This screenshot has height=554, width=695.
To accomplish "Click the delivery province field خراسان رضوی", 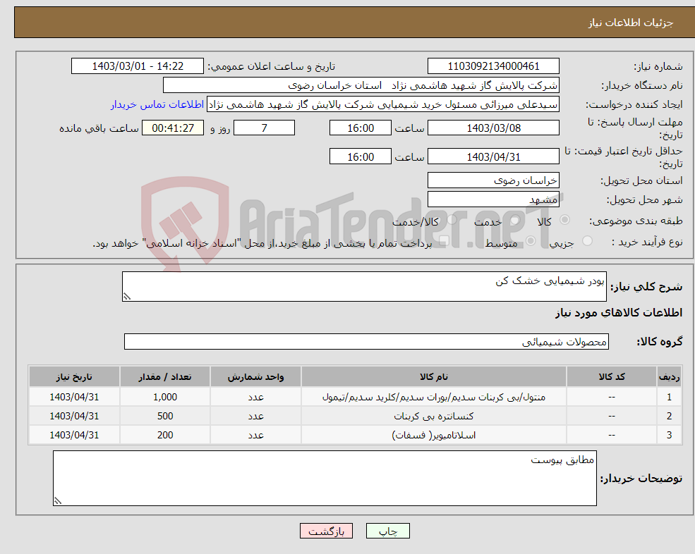I will [493, 180].
